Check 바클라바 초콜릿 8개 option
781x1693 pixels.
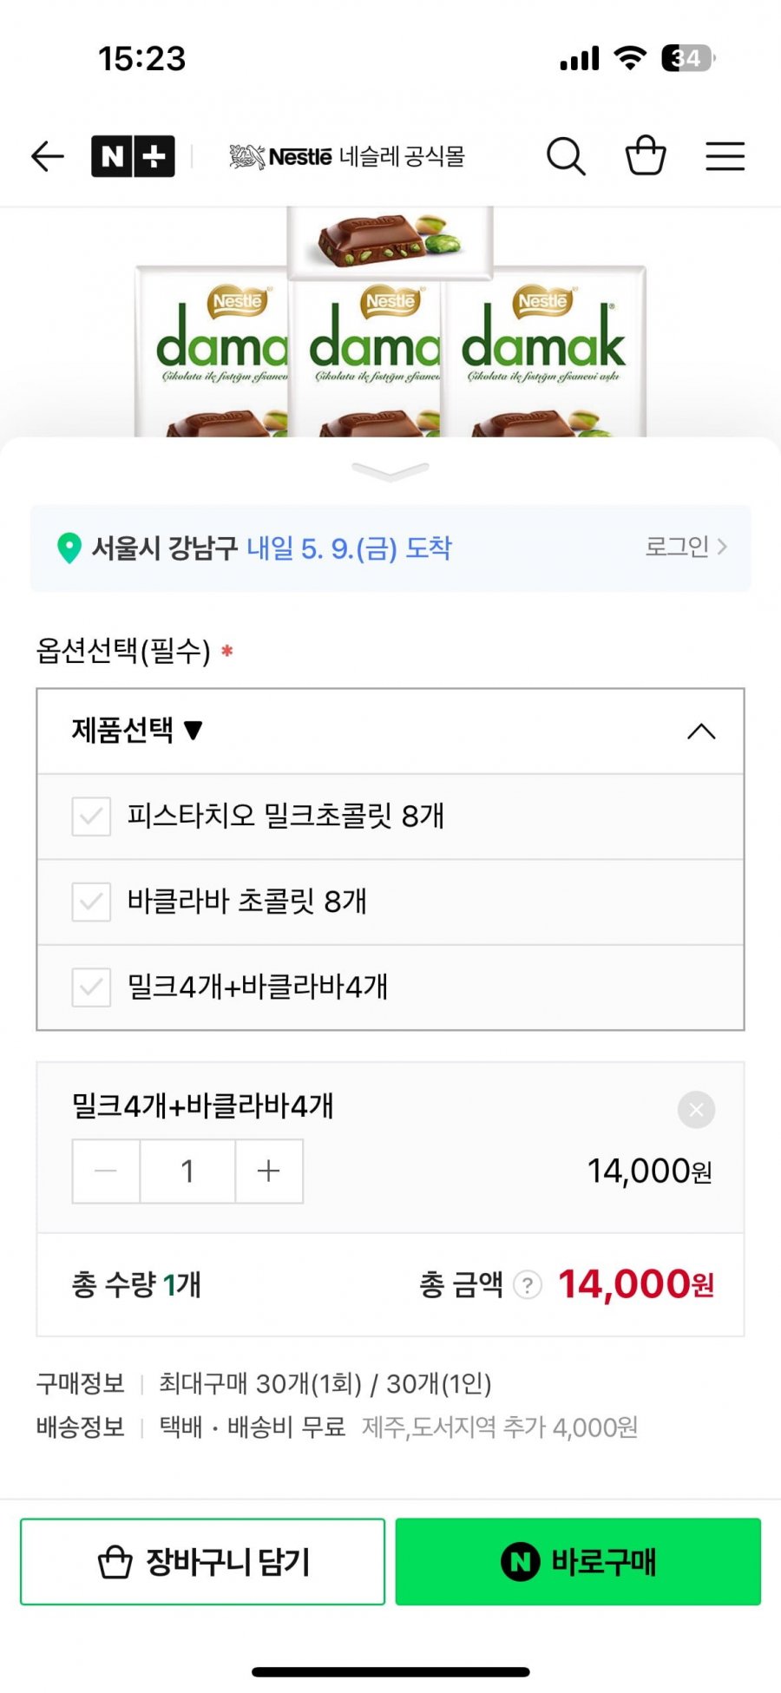(390, 902)
